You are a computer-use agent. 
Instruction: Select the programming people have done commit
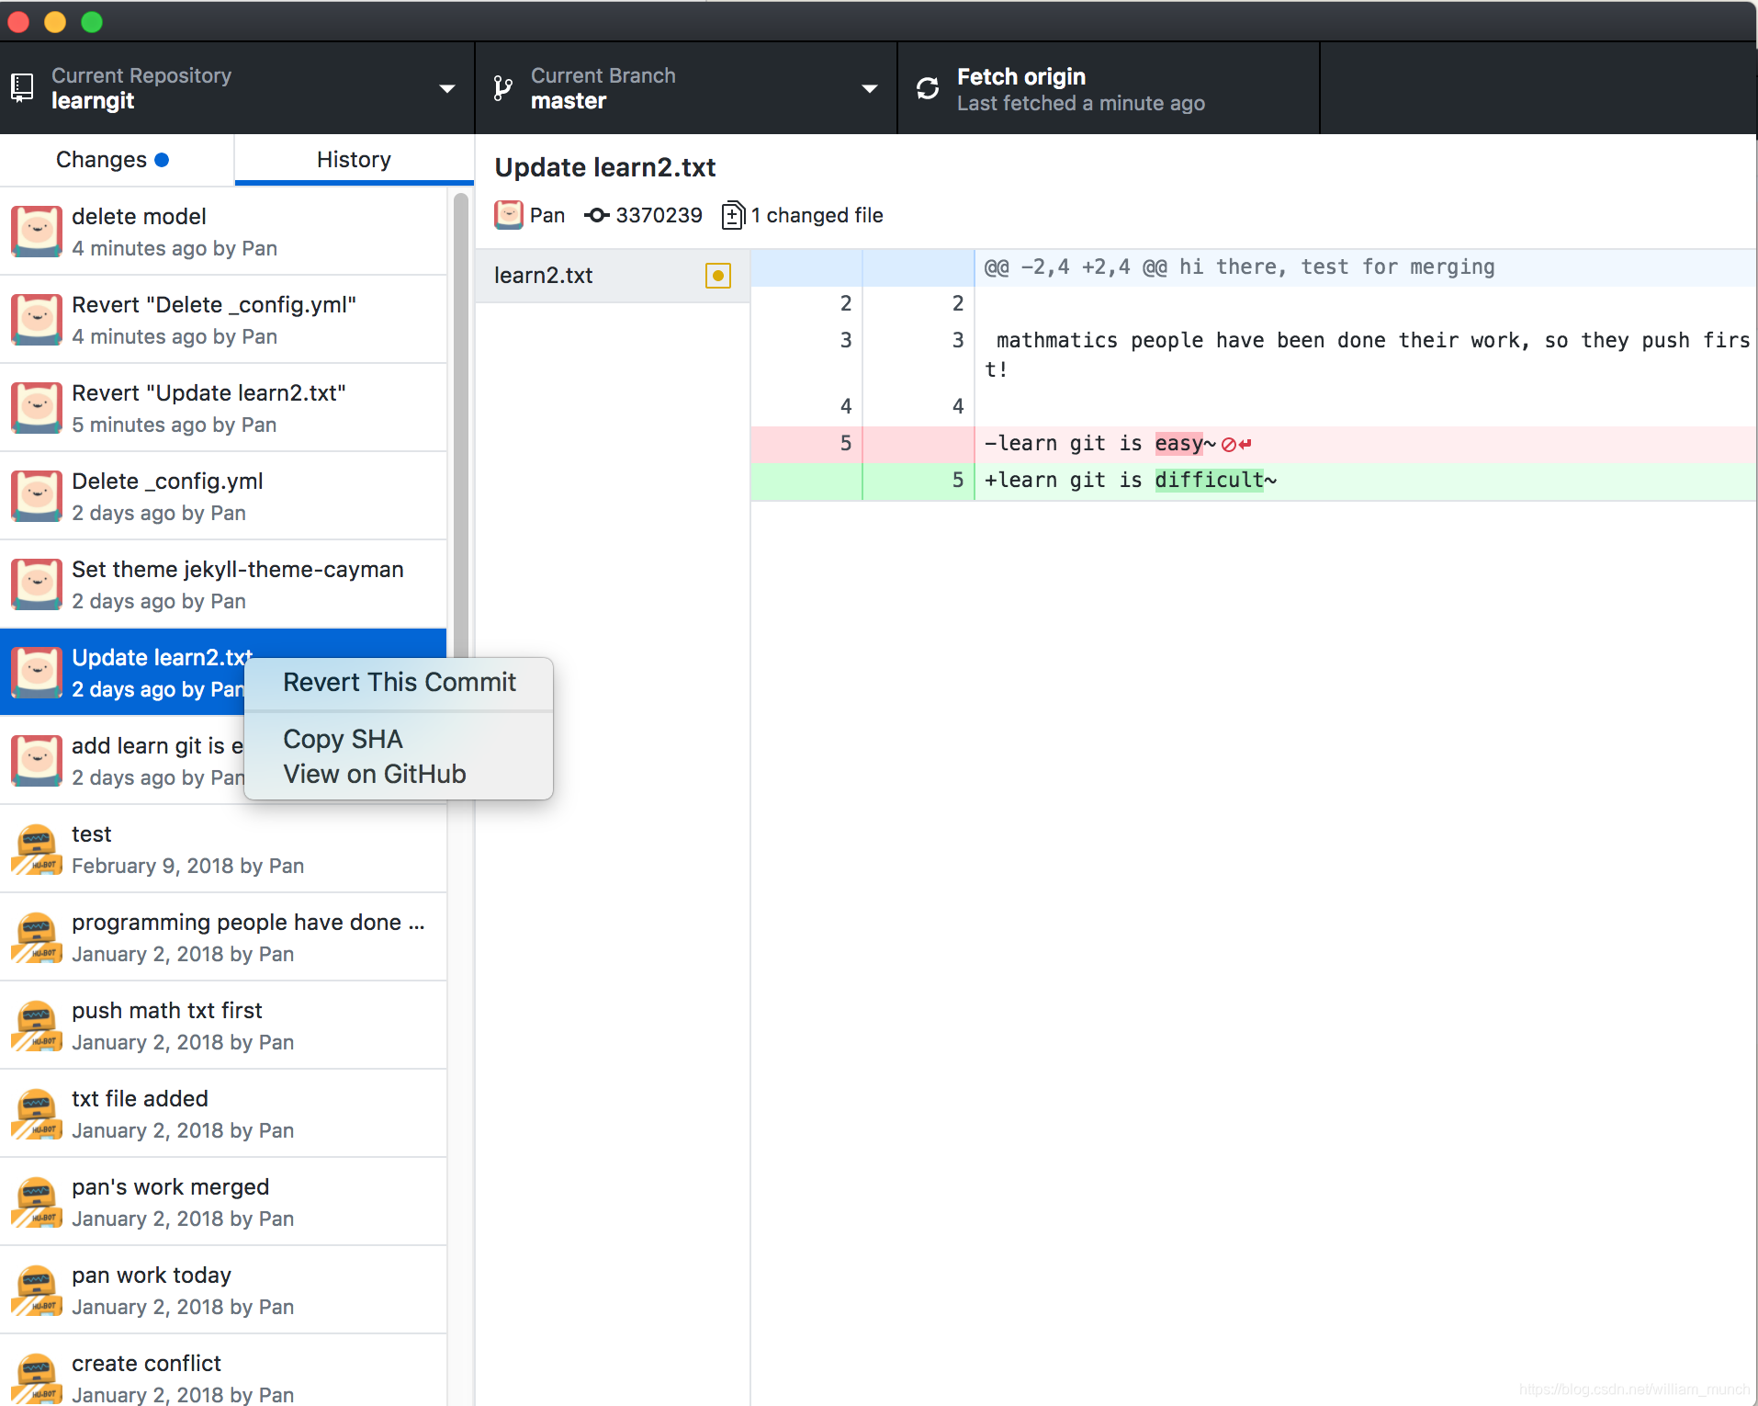[x=223, y=937]
